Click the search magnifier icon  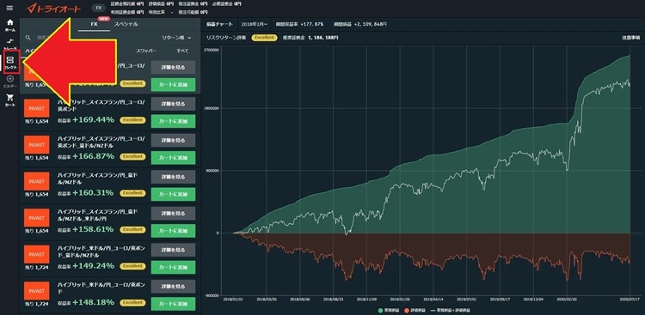tap(28, 38)
